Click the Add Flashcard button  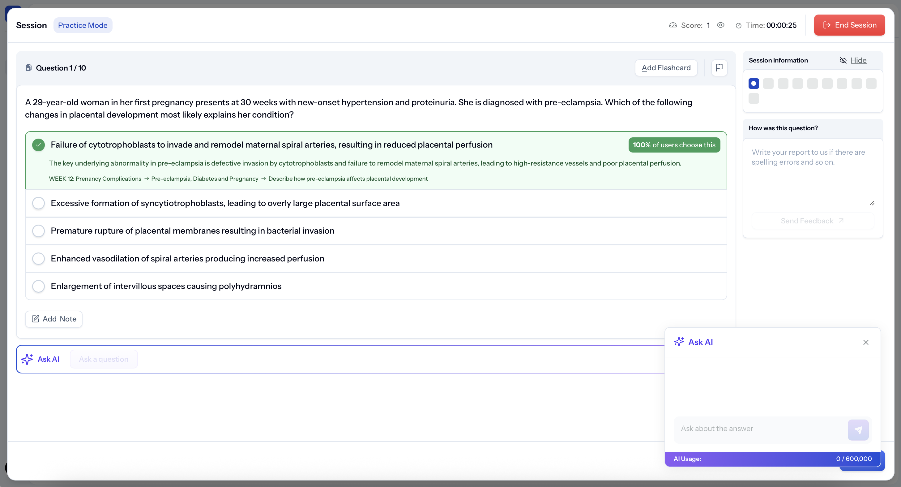tap(666, 67)
